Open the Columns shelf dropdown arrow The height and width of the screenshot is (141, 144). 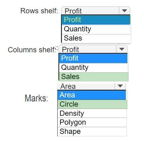(122, 49)
